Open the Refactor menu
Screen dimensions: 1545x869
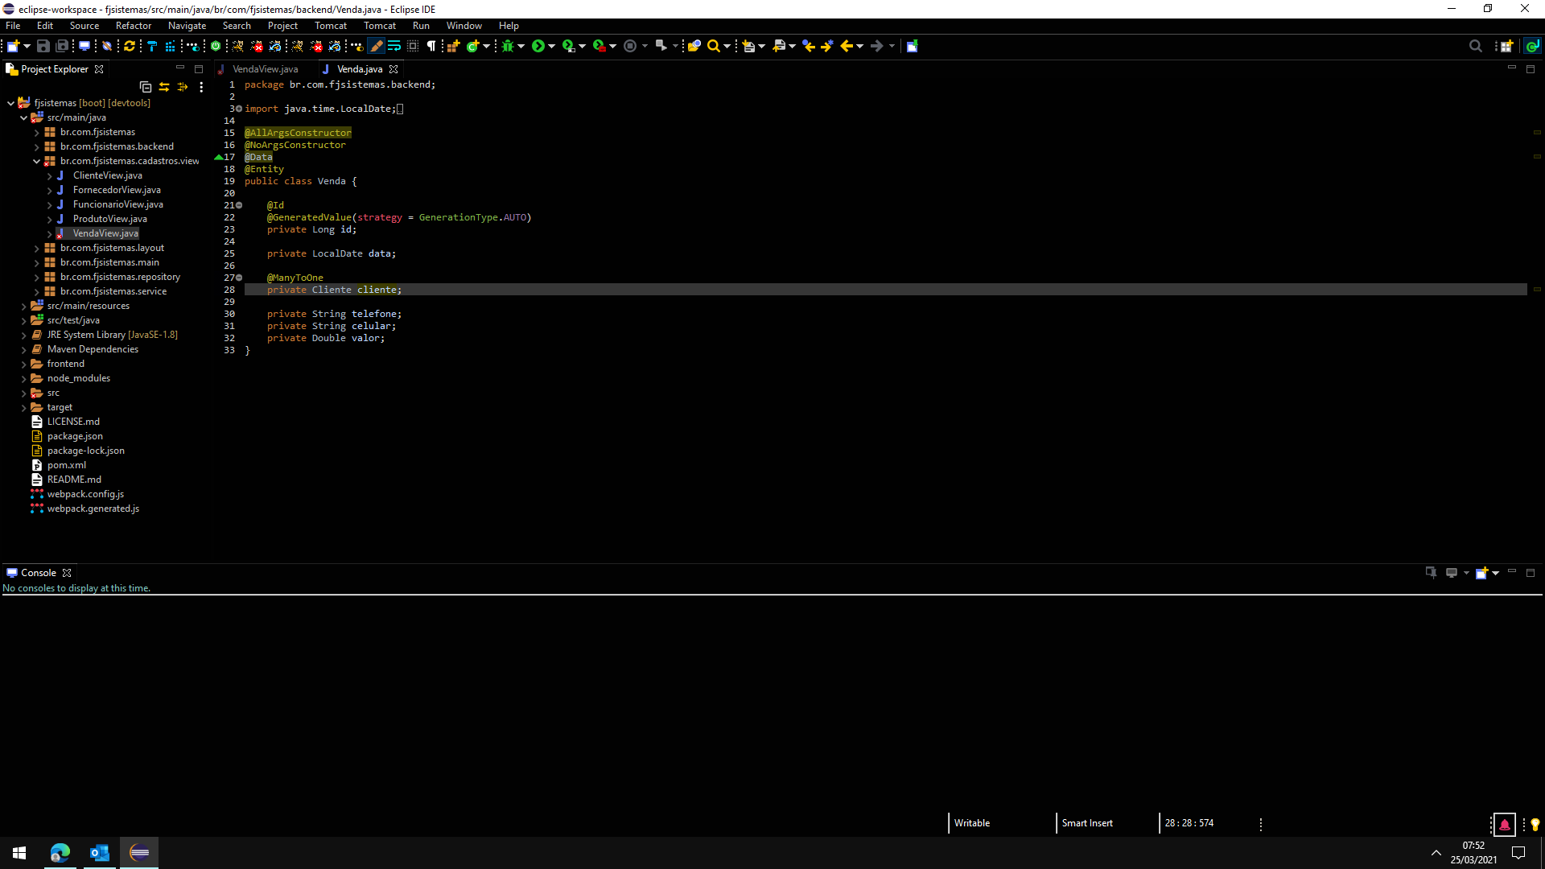[x=133, y=26]
